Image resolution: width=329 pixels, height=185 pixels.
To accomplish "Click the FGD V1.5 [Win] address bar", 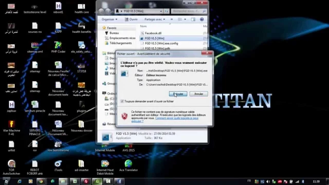I will click(x=139, y=11).
